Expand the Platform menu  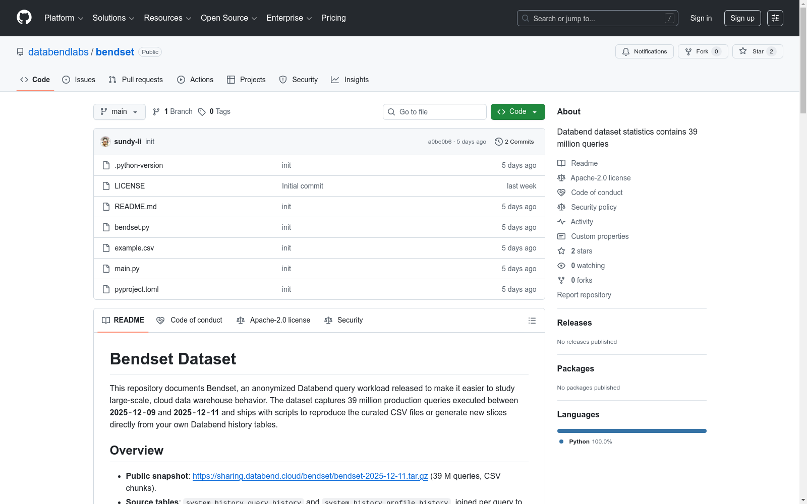64,18
